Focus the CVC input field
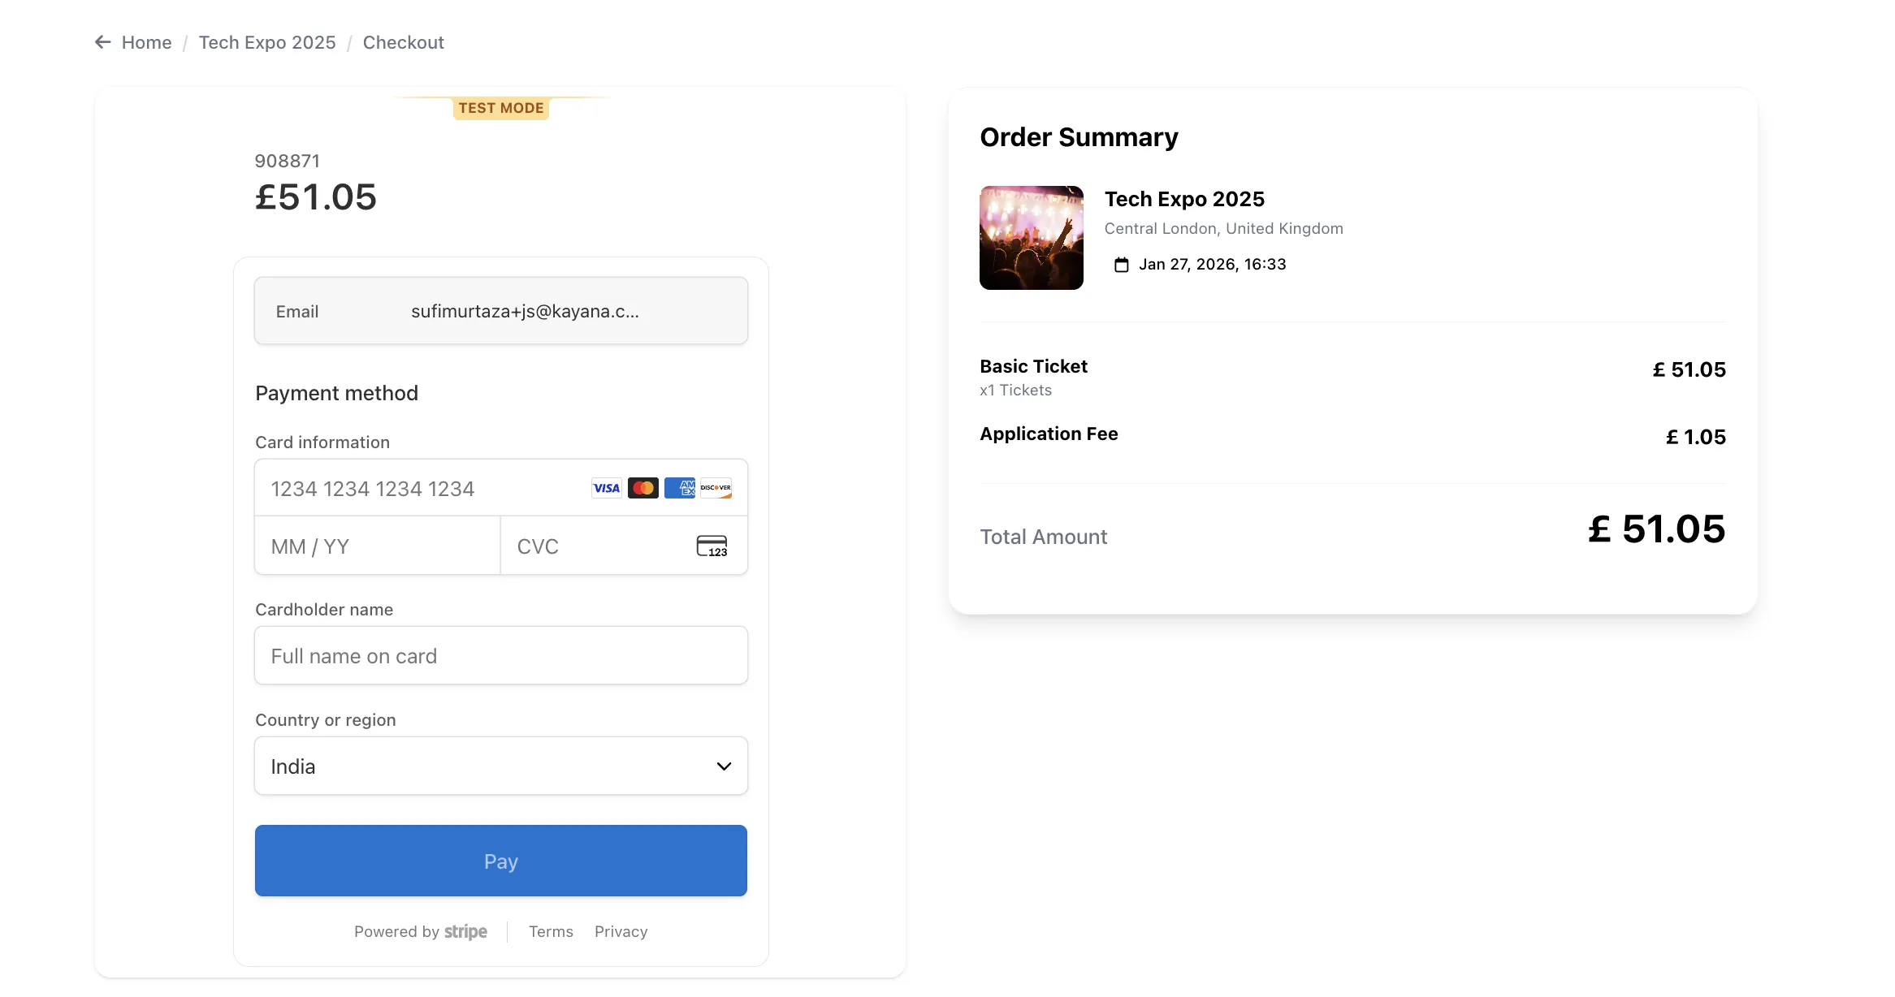Image resolution: width=1895 pixels, height=997 pixels. coord(624,546)
